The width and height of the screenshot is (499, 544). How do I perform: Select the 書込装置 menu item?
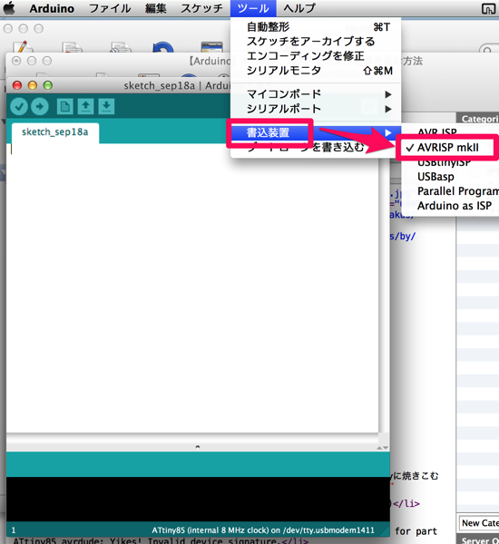click(x=316, y=132)
